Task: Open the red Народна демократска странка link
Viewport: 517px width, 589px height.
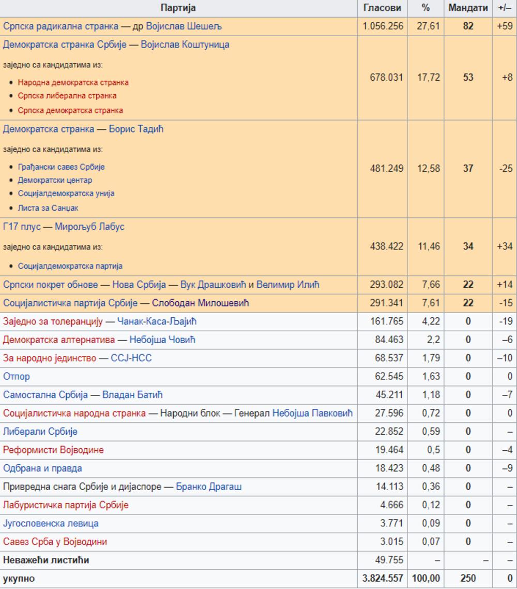Action: [x=73, y=82]
